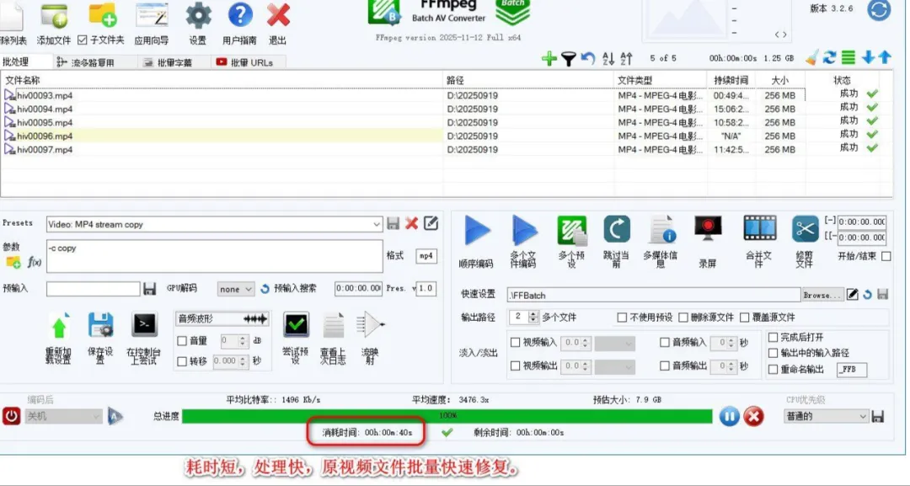Check 完成后打开 option
Image resolution: width=910 pixels, height=486 pixels.
click(773, 337)
